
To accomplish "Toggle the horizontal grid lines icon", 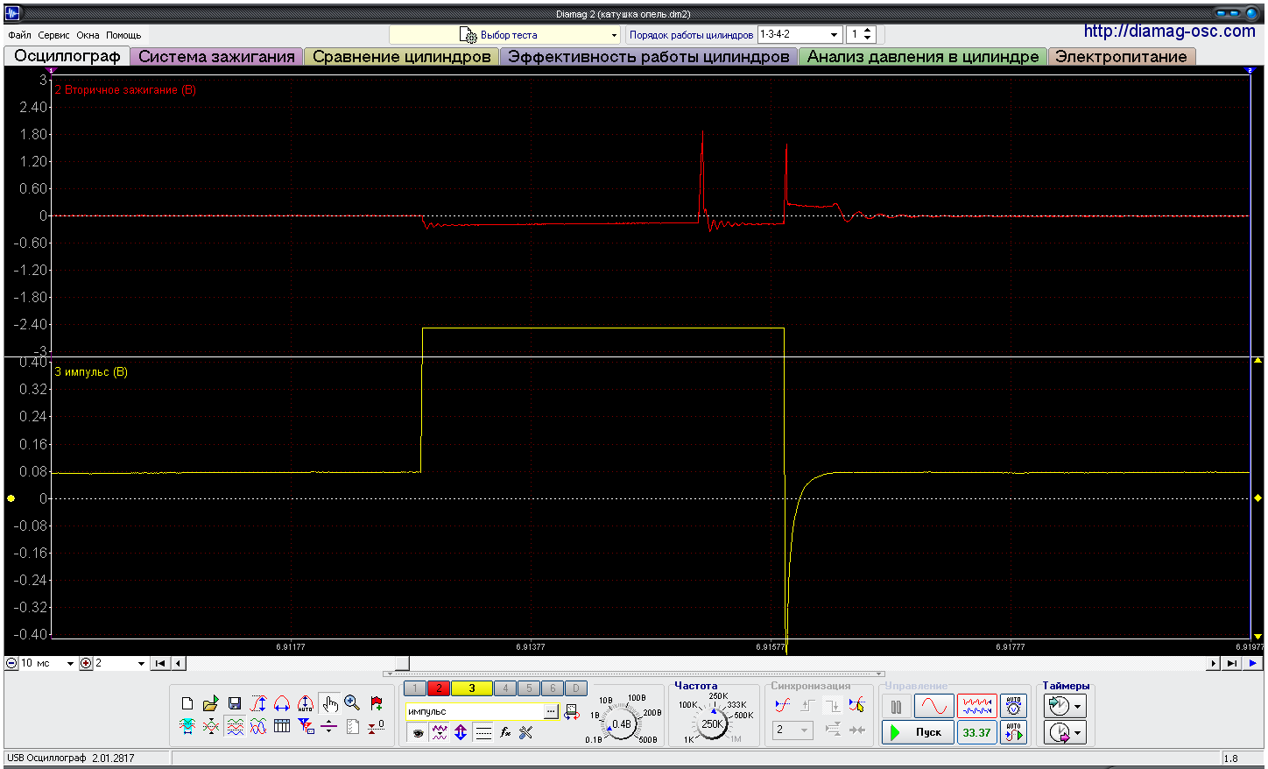I will click(483, 733).
